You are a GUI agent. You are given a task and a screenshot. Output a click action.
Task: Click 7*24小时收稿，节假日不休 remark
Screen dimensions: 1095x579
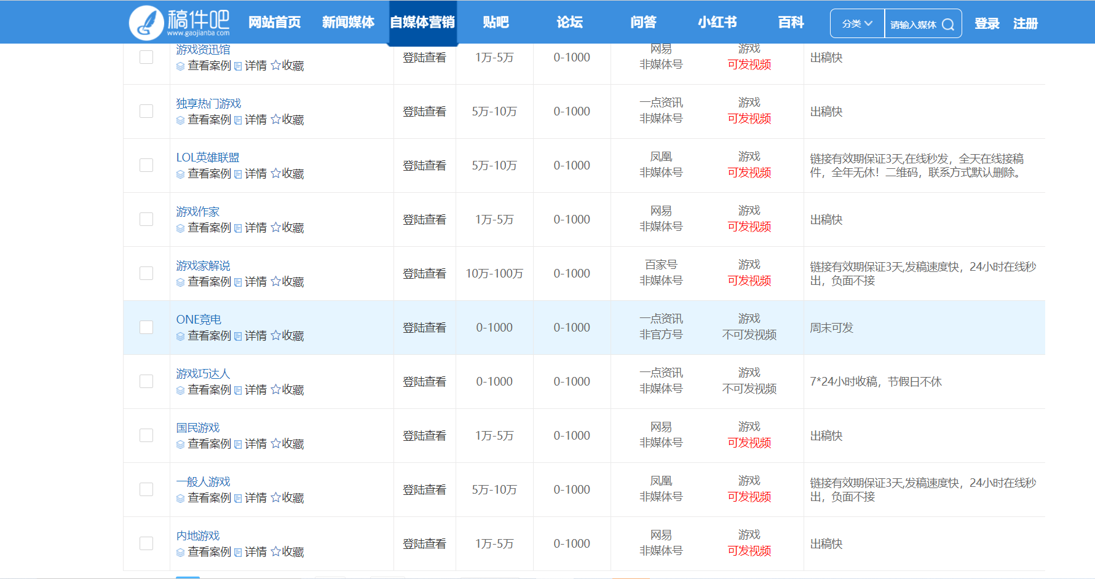pos(876,382)
